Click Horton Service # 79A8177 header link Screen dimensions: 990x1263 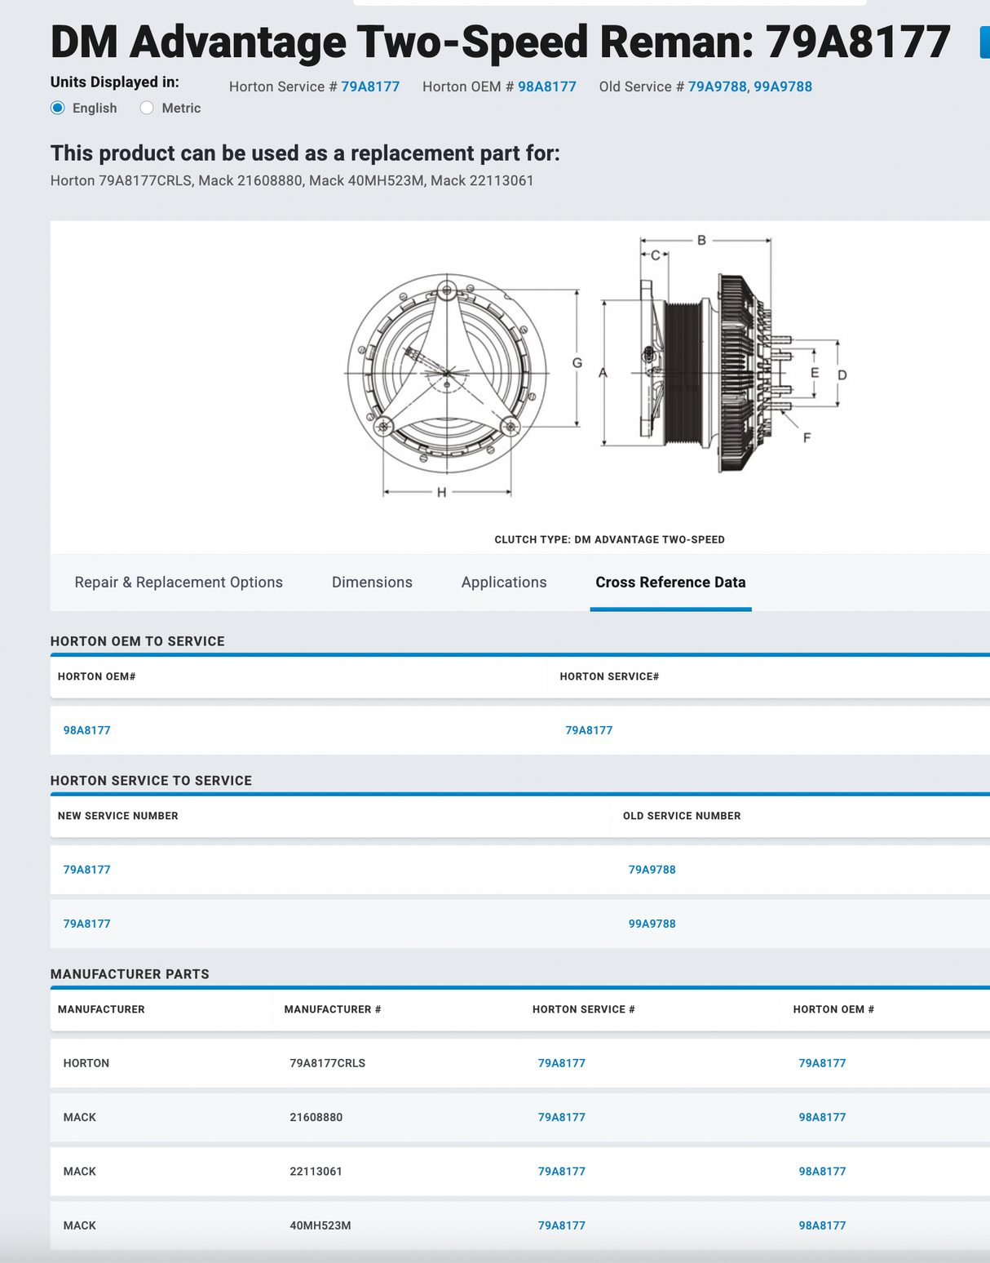[370, 86]
